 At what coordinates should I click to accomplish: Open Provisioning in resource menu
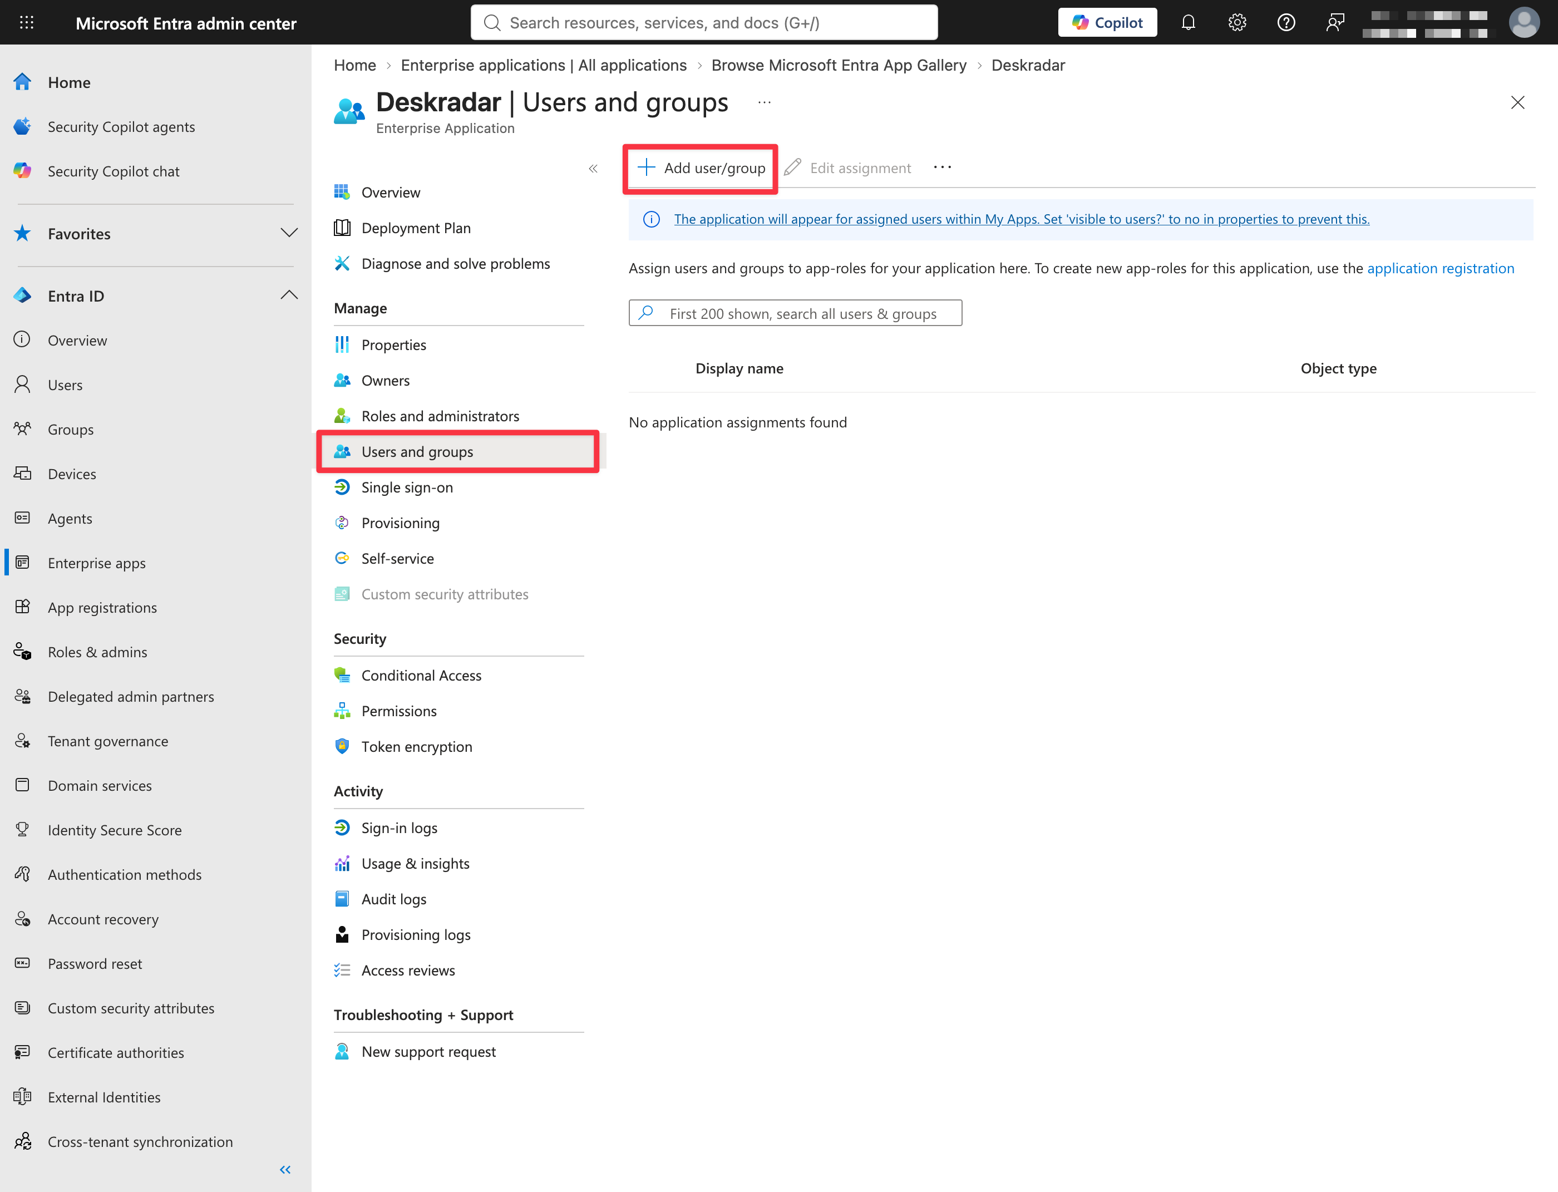[x=400, y=523]
